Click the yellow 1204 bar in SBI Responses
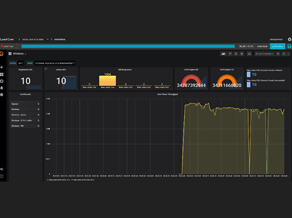This screenshot has height=218, width=292. click(108, 81)
